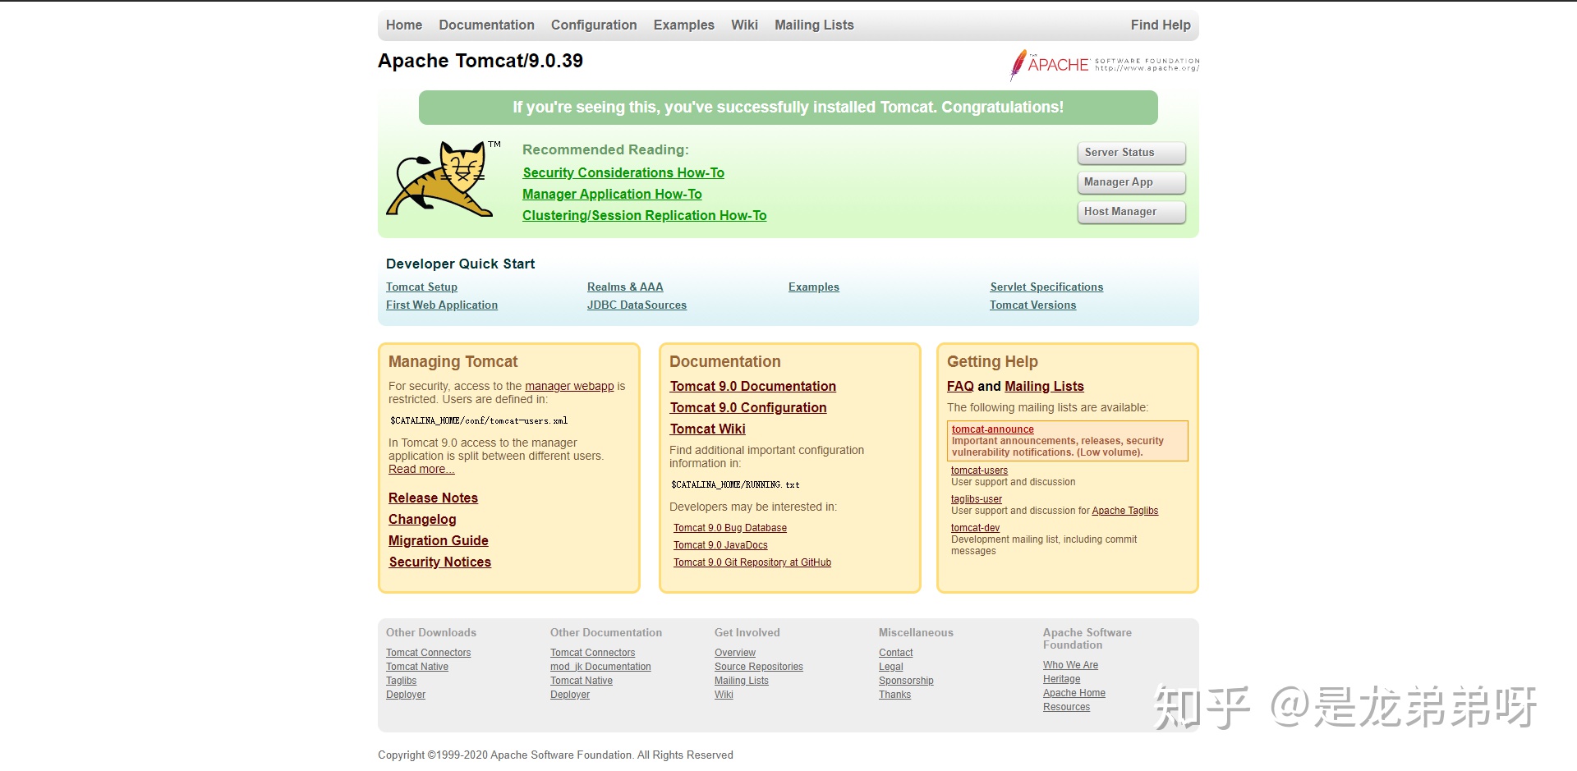Click the Tomcat cat logo
The height and width of the screenshot is (771, 1577).
point(444,179)
